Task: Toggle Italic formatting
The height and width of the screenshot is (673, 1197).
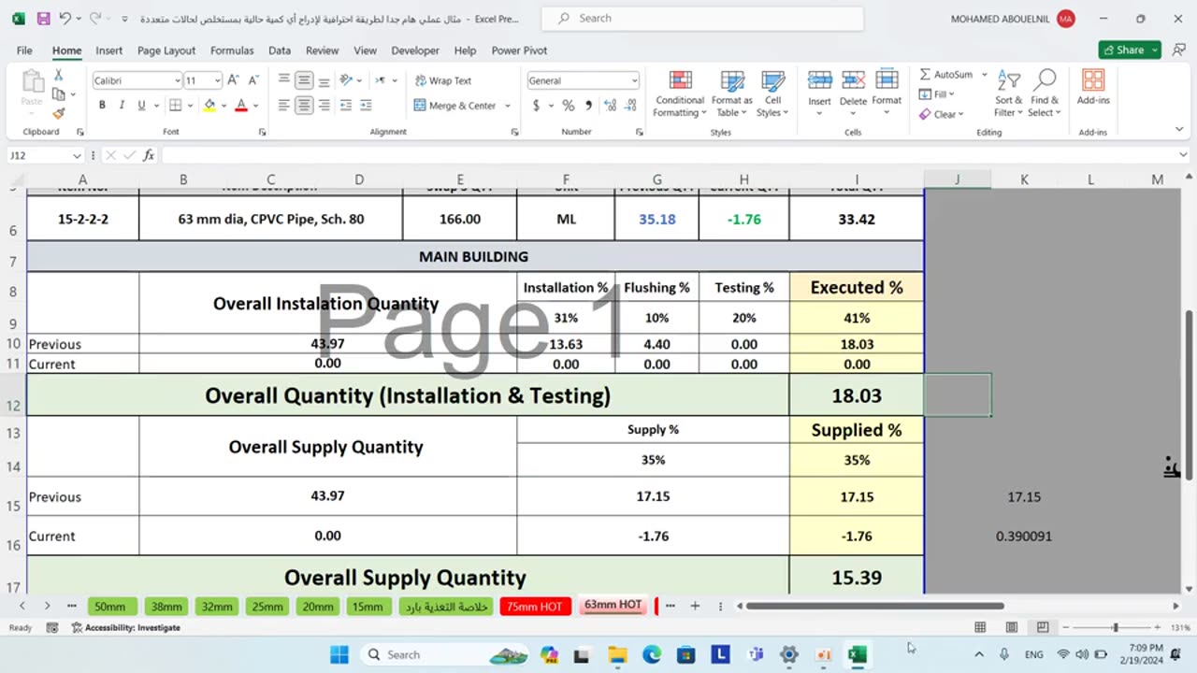Action: (x=123, y=106)
